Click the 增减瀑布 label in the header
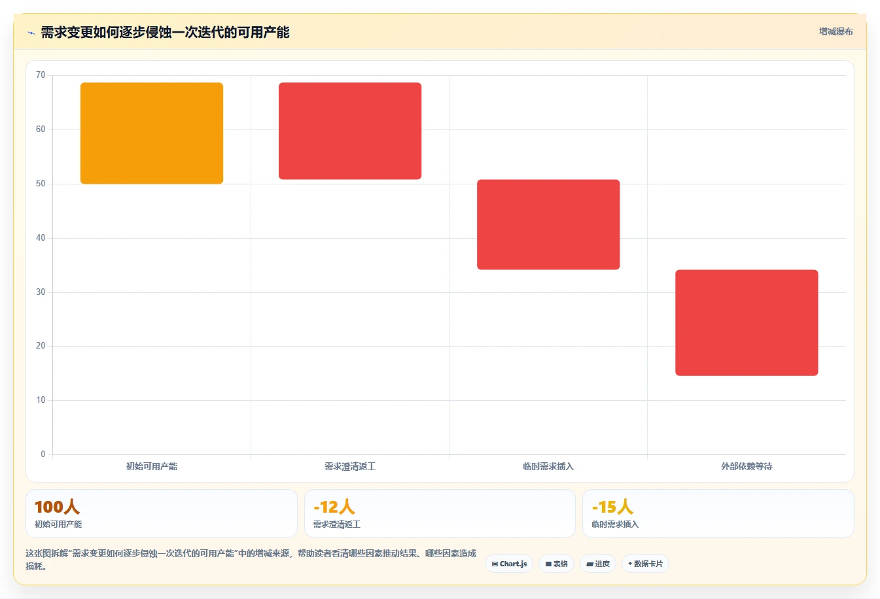The height and width of the screenshot is (599, 880). 836,31
